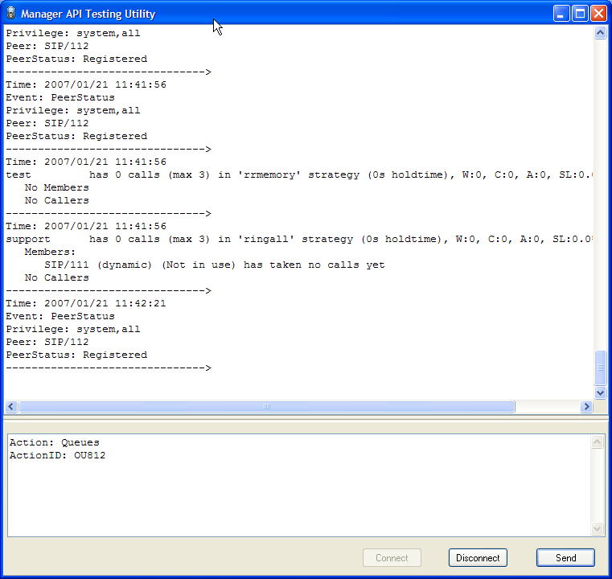Click the greyed-out Connect button
This screenshot has height=579, width=612.
coord(392,558)
